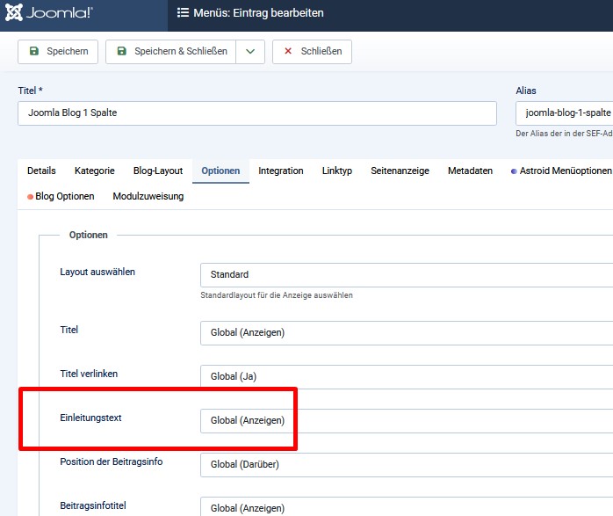Click the green save icon on Speichern

(x=34, y=51)
